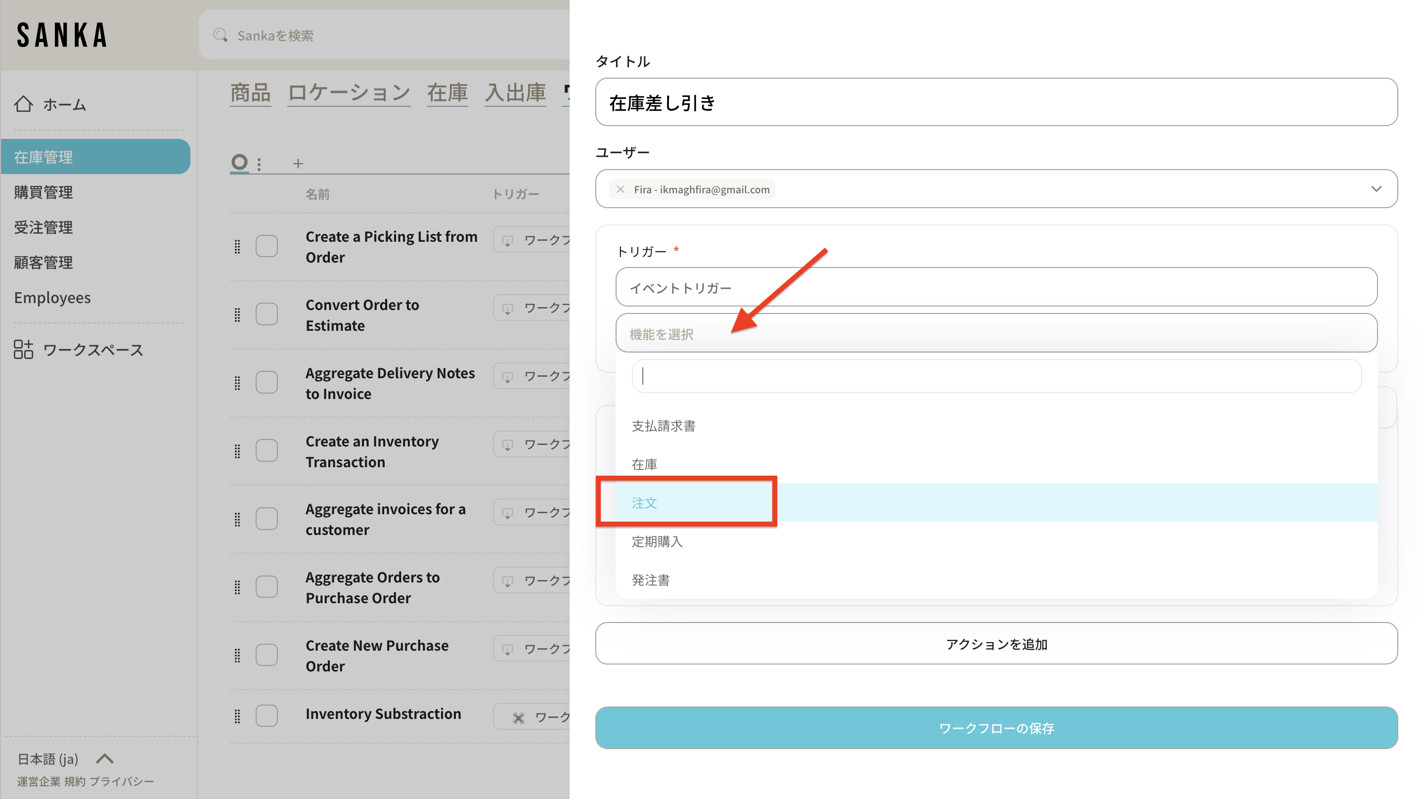Remove Fira user tag with X icon
The height and width of the screenshot is (799, 1424).
tap(620, 190)
